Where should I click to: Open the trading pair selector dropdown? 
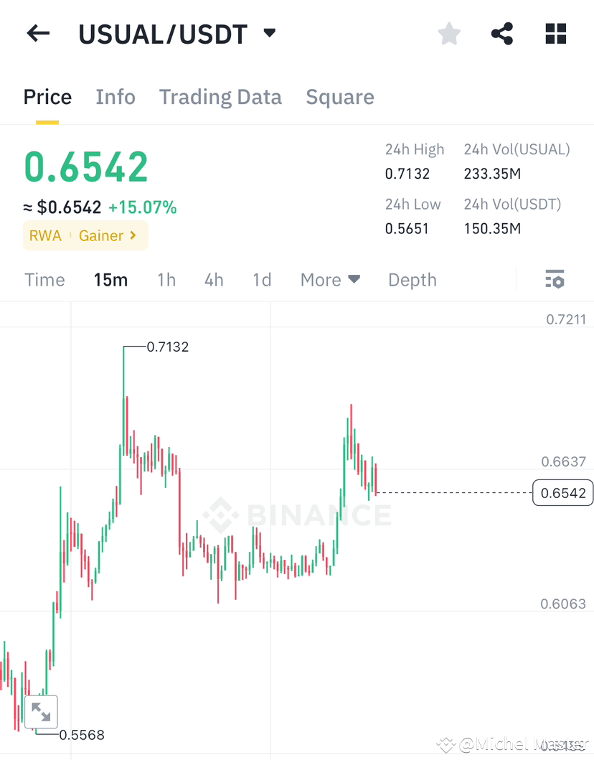pos(269,33)
